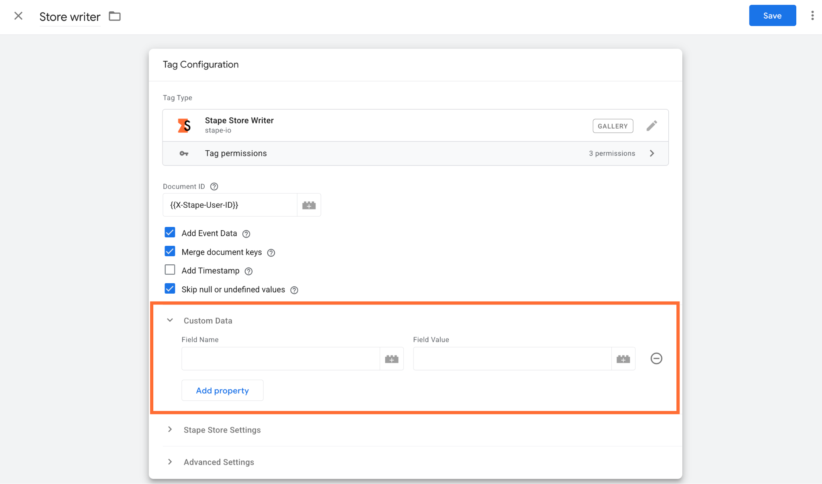Toggle Skip null or undefined values checkbox

click(170, 289)
